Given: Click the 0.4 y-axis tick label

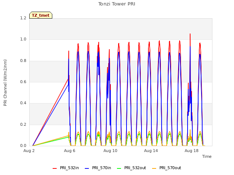Looking at the screenshot, I should [x=23, y=103].
